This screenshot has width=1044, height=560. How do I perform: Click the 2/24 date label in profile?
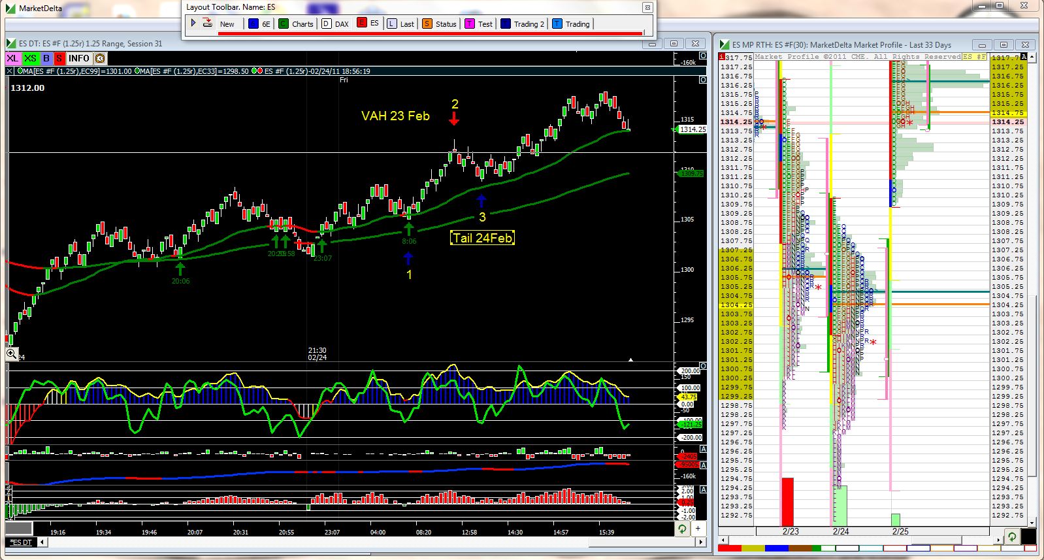coord(841,531)
